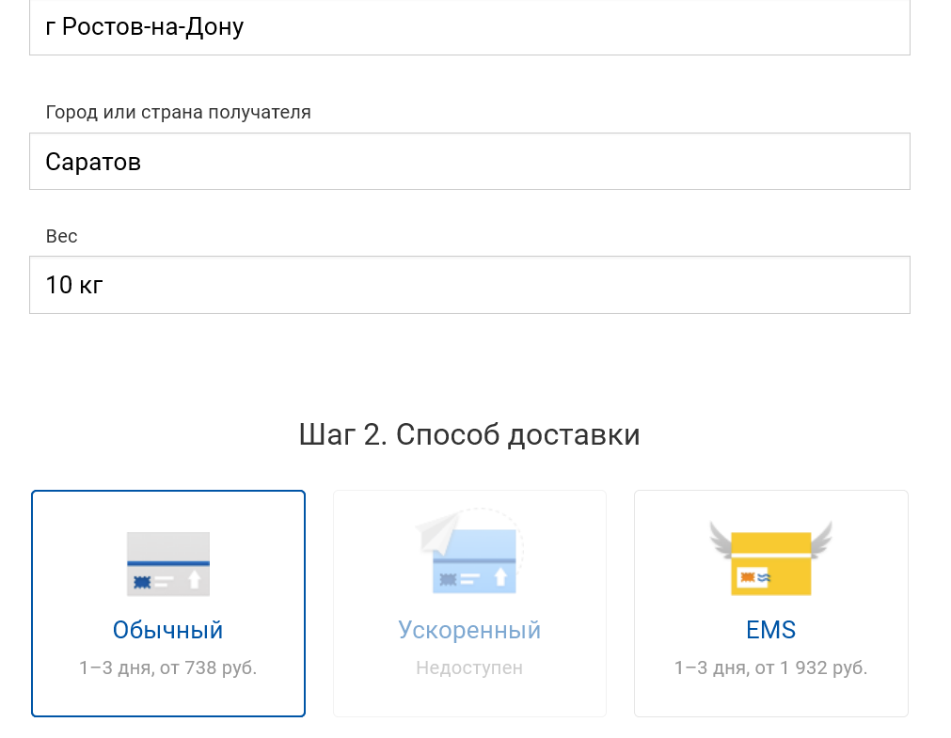
Task: Click the left wing of the EMS icon
Action: coord(721,538)
